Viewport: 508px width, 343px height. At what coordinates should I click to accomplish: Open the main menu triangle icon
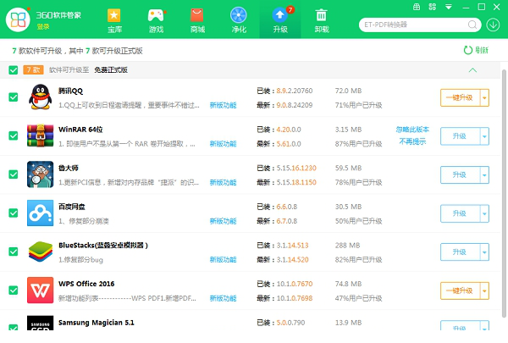pyautogui.click(x=449, y=7)
